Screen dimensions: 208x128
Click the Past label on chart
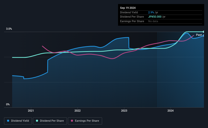[x=199, y=35]
